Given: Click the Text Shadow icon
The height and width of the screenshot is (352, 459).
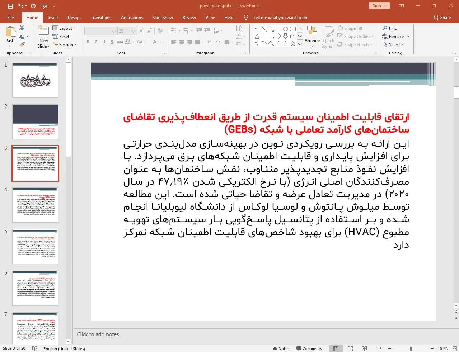Looking at the screenshot, I should 112,42.
